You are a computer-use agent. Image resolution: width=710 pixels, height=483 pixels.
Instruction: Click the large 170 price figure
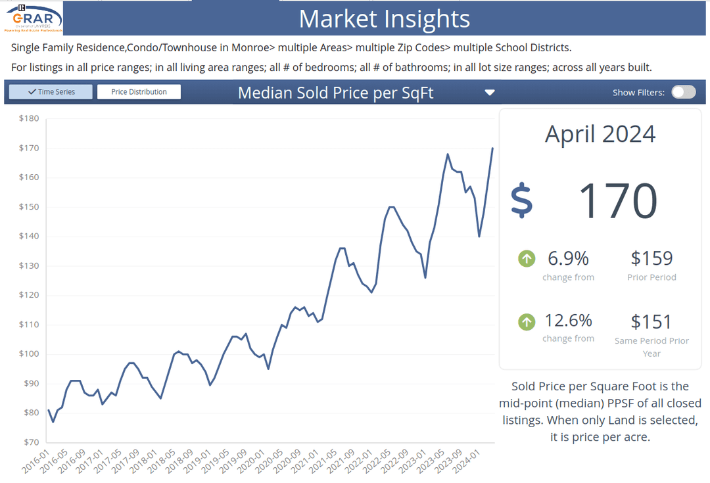point(617,200)
